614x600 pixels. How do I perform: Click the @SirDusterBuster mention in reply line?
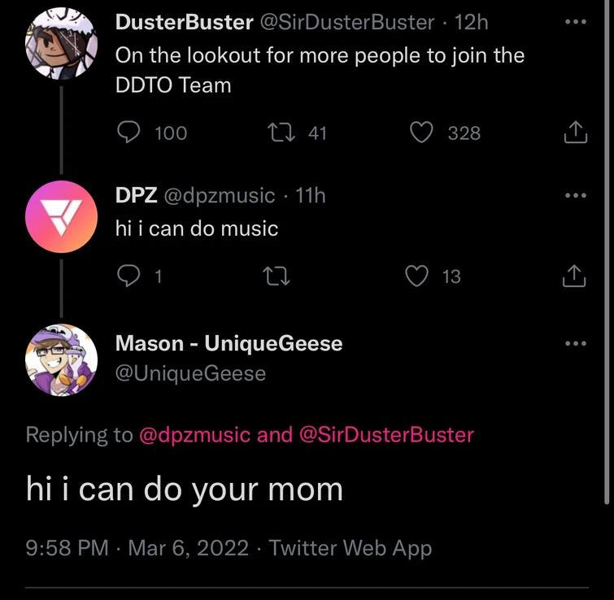click(x=386, y=435)
